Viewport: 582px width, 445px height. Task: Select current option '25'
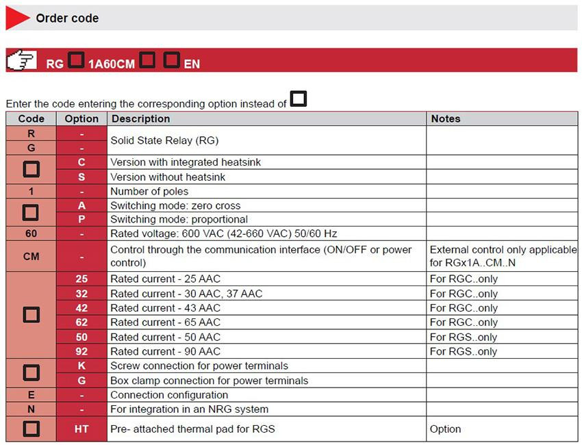click(x=81, y=279)
